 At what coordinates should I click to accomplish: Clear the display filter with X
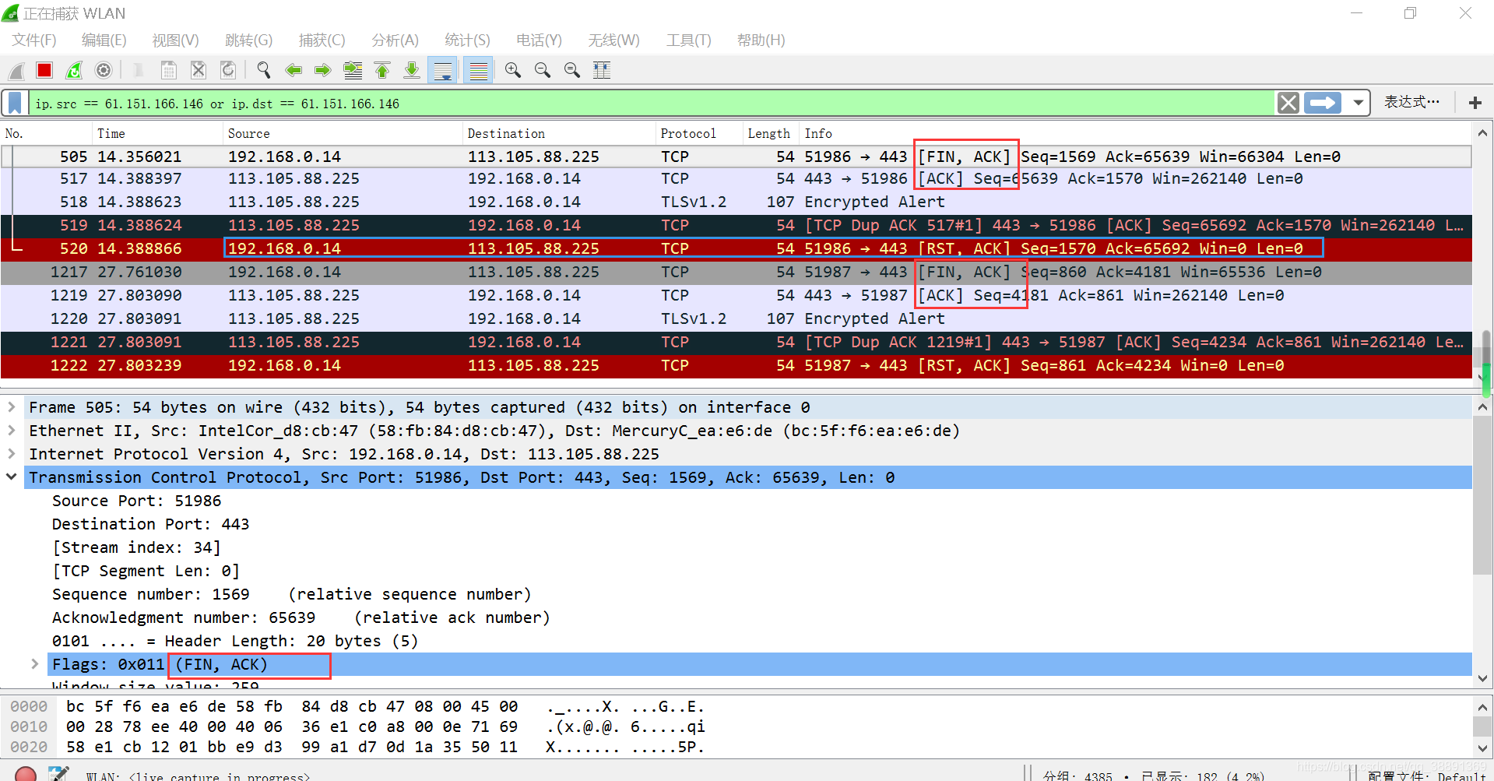tap(1288, 103)
